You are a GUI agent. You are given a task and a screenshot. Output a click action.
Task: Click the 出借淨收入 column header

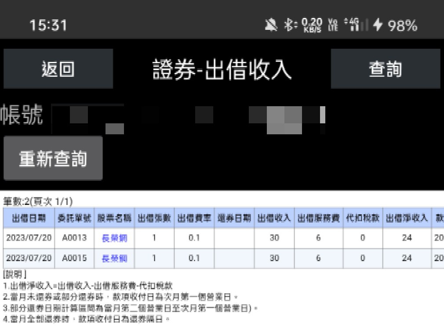tap(407, 219)
